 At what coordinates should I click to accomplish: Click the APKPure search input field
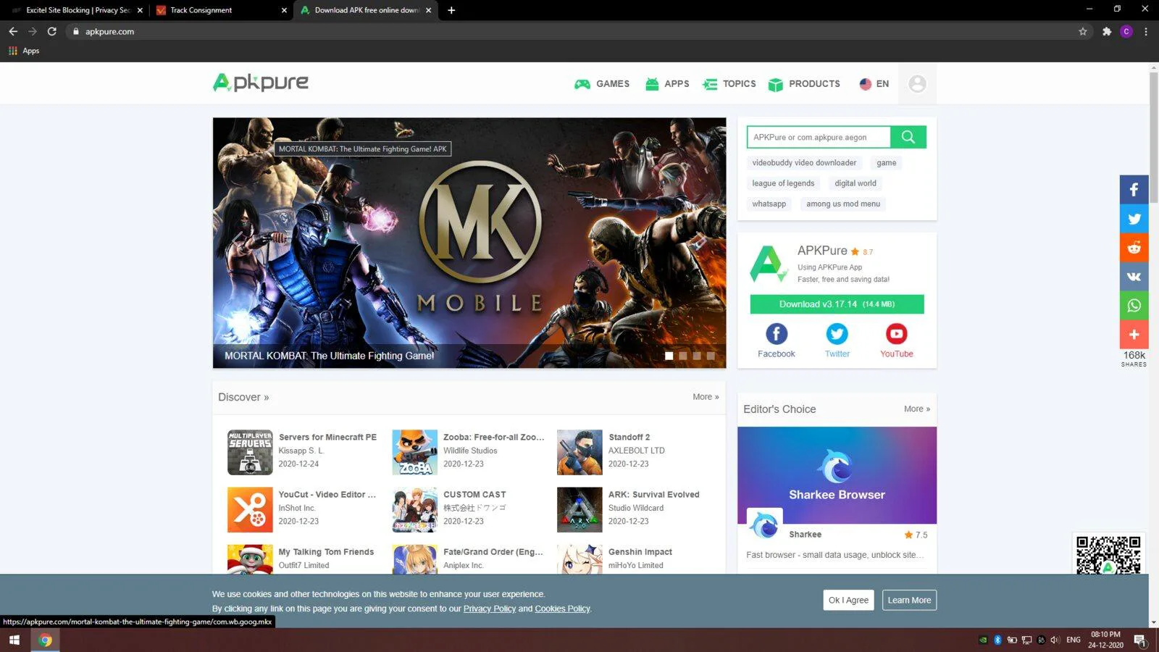click(x=819, y=137)
